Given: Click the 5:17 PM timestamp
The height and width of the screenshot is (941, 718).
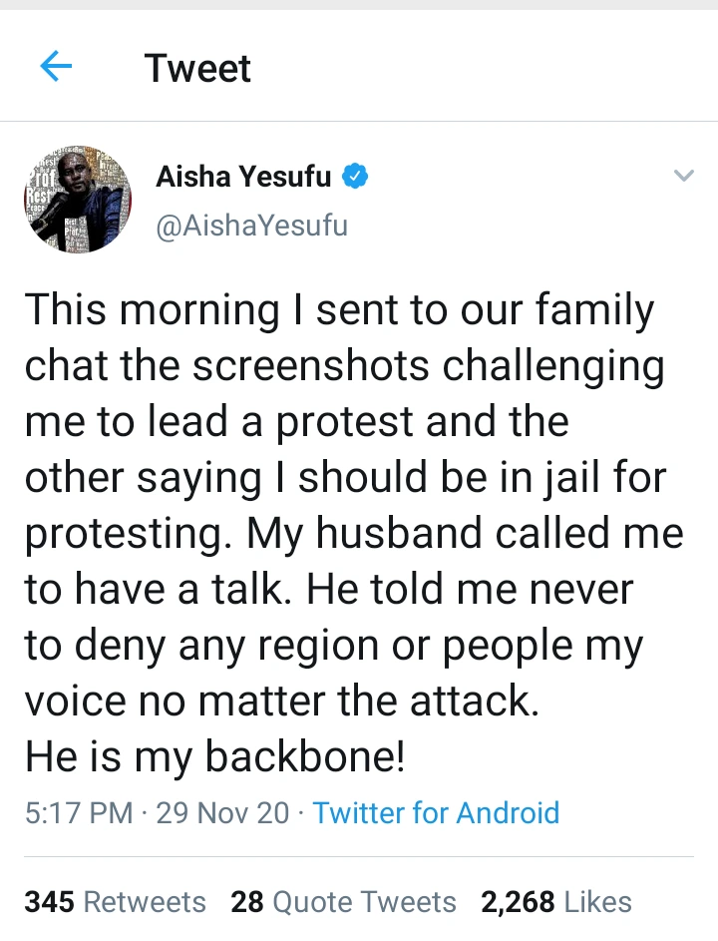Looking at the screenshot, I should pos(79,812).
